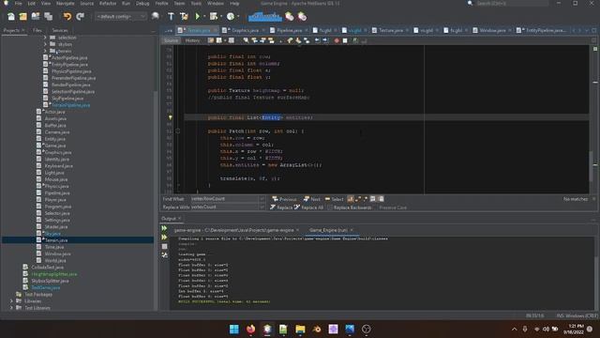Image resolution: width=600 pixels, height=338 pixels.
Task: Expand the Libraries node
Action: [11, 301]
